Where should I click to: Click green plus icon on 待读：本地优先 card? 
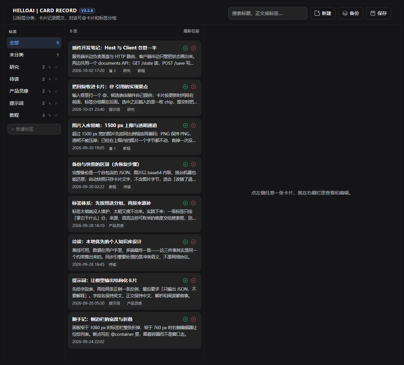pyautogui.click(x=185, y=242)
